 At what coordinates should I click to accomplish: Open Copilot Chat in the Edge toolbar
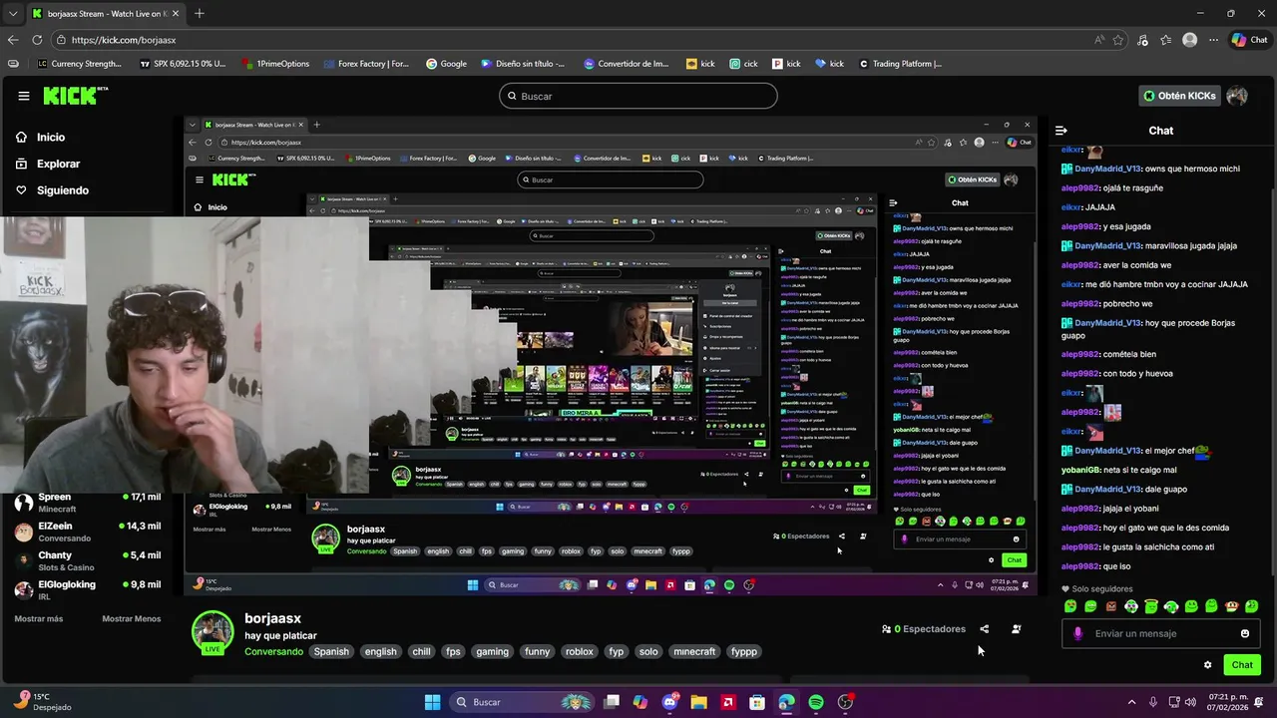[x=1249, y=40]
